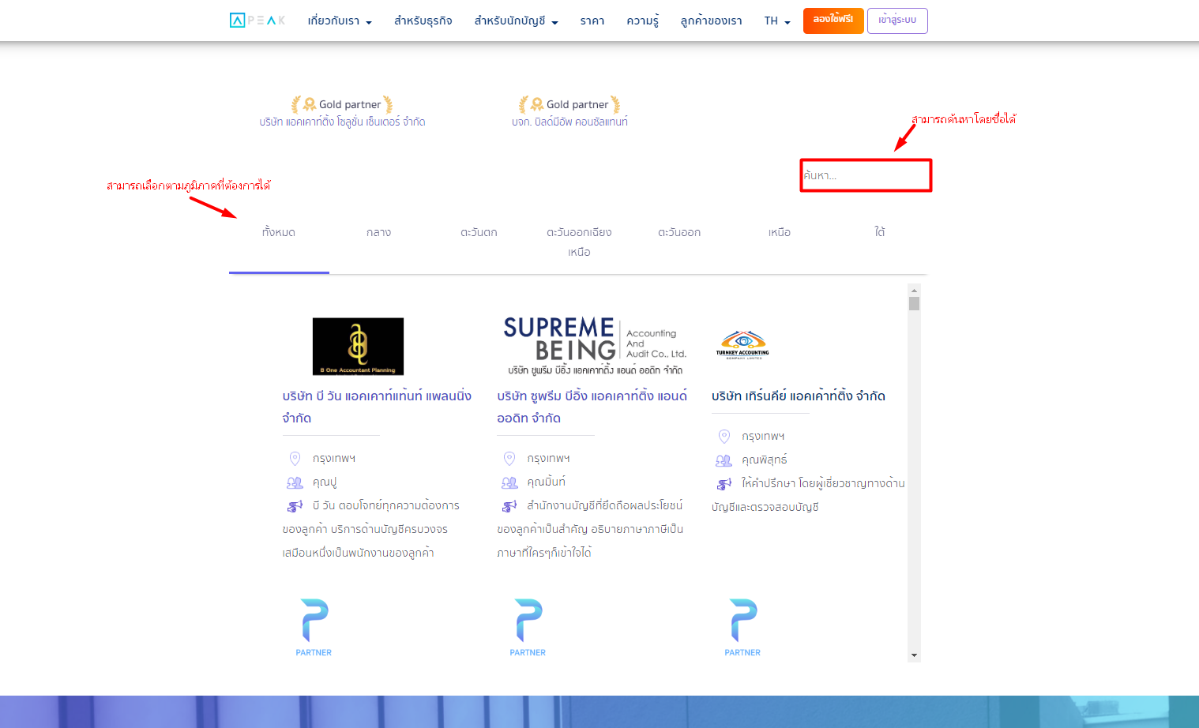This screenshot has height=728, width=1199.
Task: Click the Turnkey Accounting logo
Action: 742,345
